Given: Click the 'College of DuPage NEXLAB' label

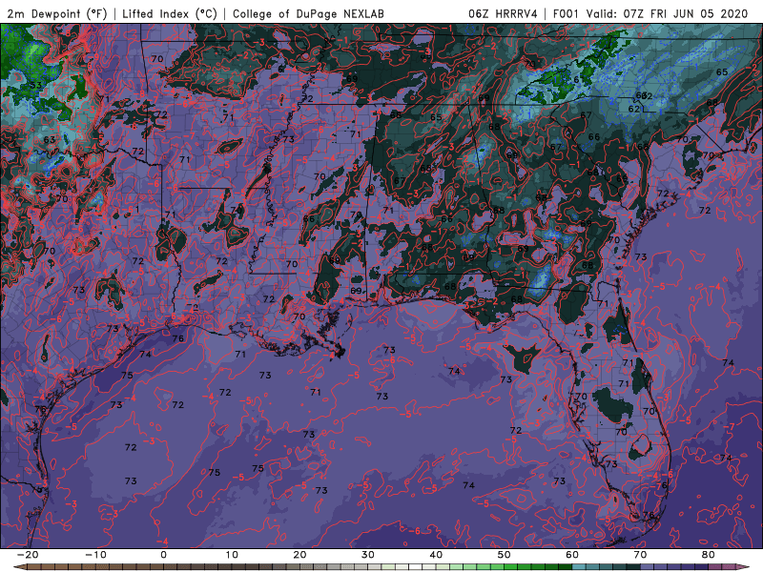Looking at the screenshot, I should pos(308,14).
